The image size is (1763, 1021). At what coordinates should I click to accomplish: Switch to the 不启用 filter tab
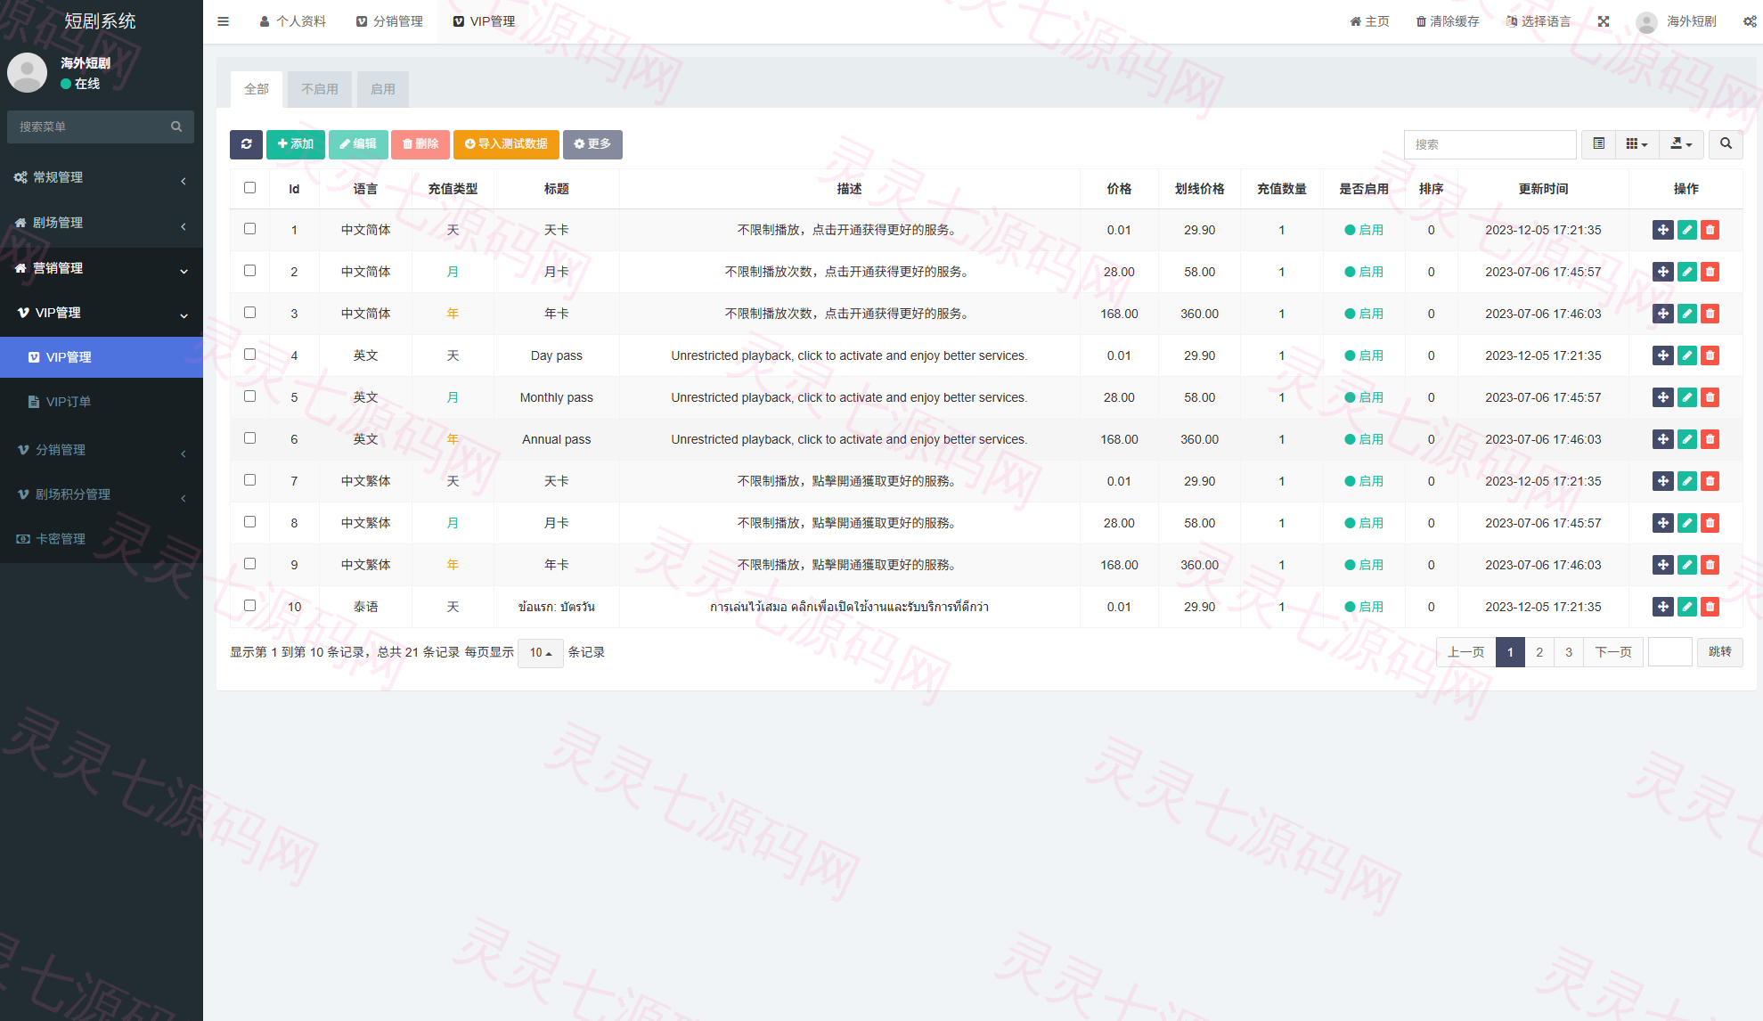[x=320, y=89]
